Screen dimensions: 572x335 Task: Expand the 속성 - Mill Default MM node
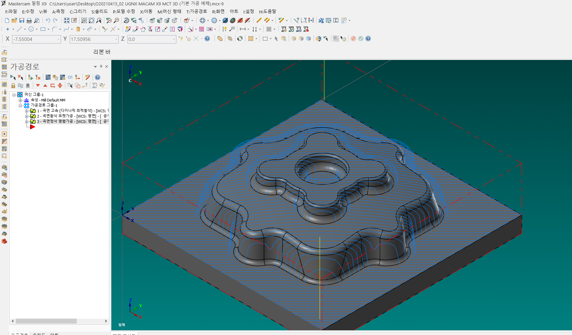(x=20, y=100)
